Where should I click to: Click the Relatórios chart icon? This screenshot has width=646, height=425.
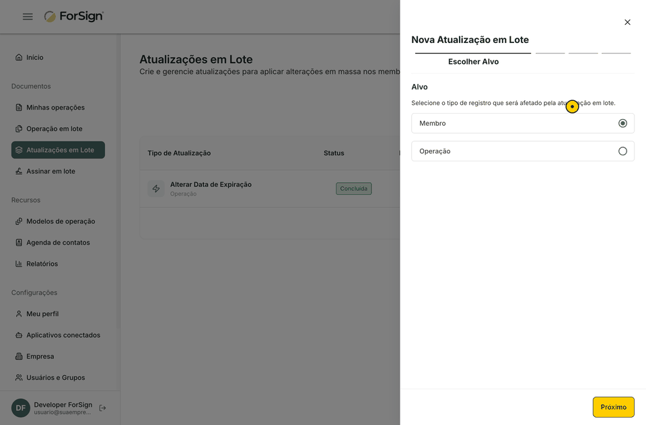[19, 264]
